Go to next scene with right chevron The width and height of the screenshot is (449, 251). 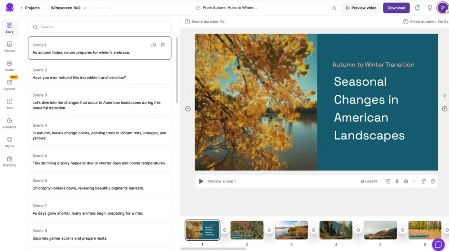[x=445, y=96]
